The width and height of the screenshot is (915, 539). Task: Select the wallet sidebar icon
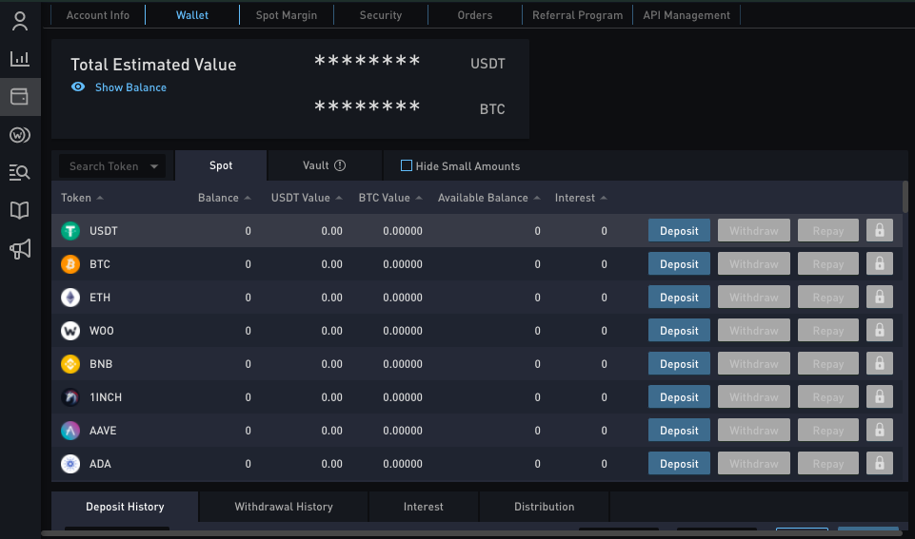pyautogui.click(x=20, y=96)
